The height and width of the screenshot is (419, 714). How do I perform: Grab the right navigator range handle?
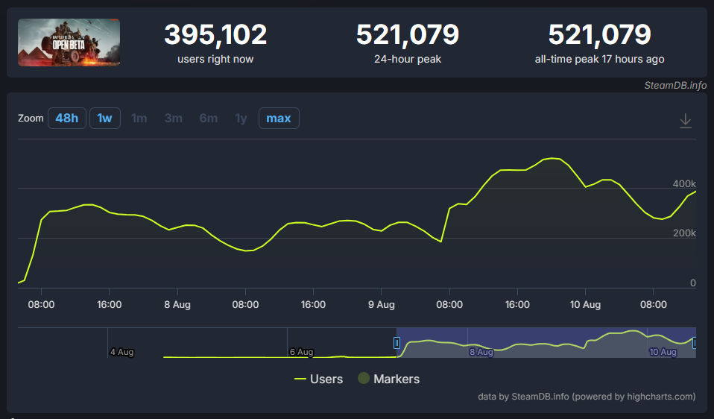pos(695,343)
